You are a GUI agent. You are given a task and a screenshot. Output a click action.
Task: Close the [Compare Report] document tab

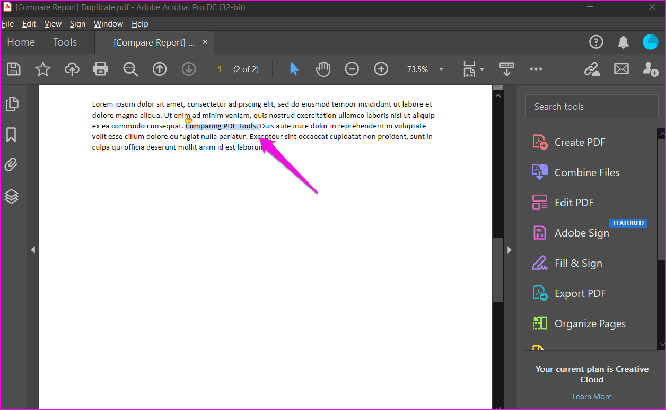[205, 42]
